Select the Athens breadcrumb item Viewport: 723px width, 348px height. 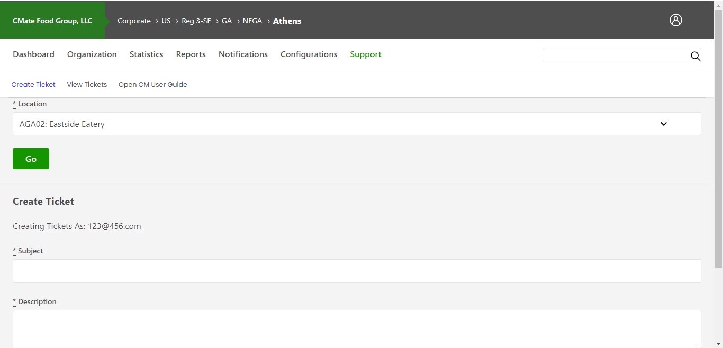pos(287,21)
